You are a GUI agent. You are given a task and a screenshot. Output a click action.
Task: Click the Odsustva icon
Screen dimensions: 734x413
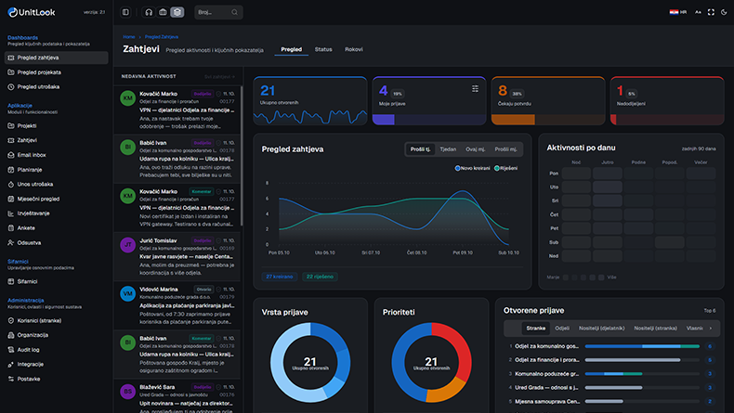coord(11,243)
